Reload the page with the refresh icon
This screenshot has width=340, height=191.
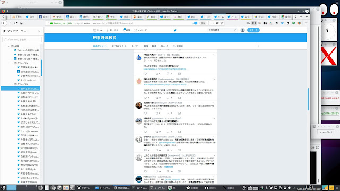click(x=15, y=23)
